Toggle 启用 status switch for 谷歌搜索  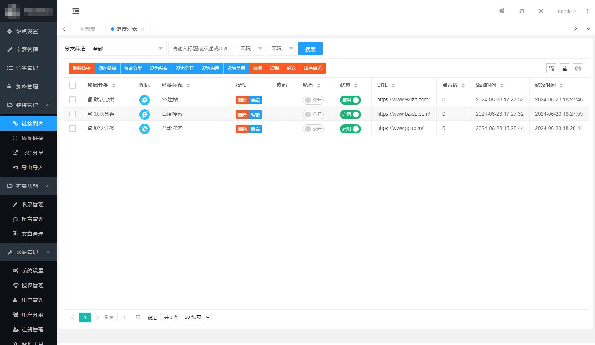[x=350, y=129]
